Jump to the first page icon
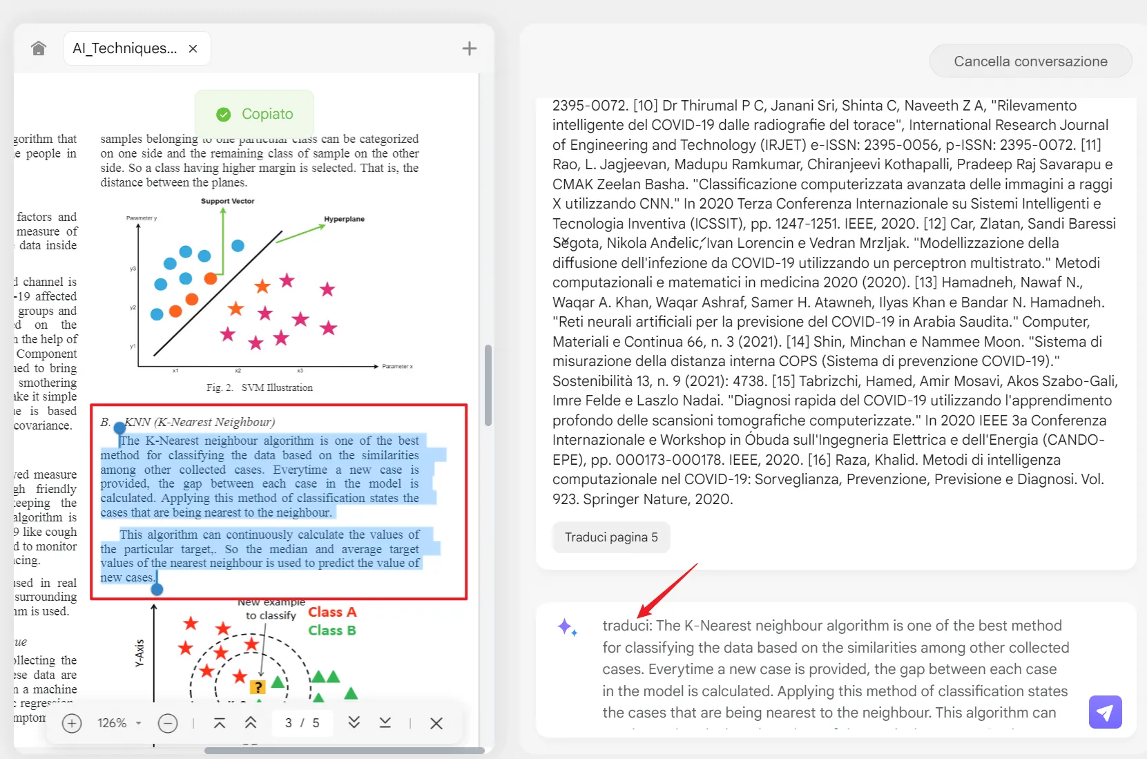The image size is (1147, 759). [220, 723]
